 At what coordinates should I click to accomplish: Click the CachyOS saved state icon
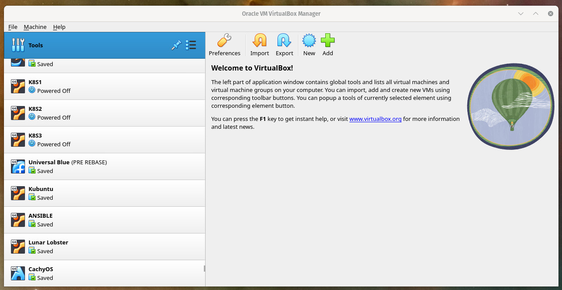(32, 278)
